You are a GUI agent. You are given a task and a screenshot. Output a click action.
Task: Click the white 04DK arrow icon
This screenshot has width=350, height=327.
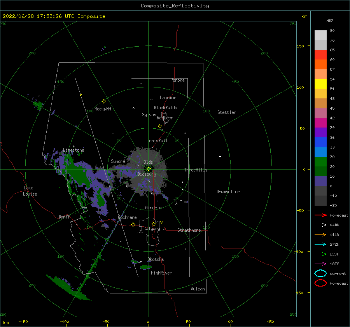(x=320, y=225)
